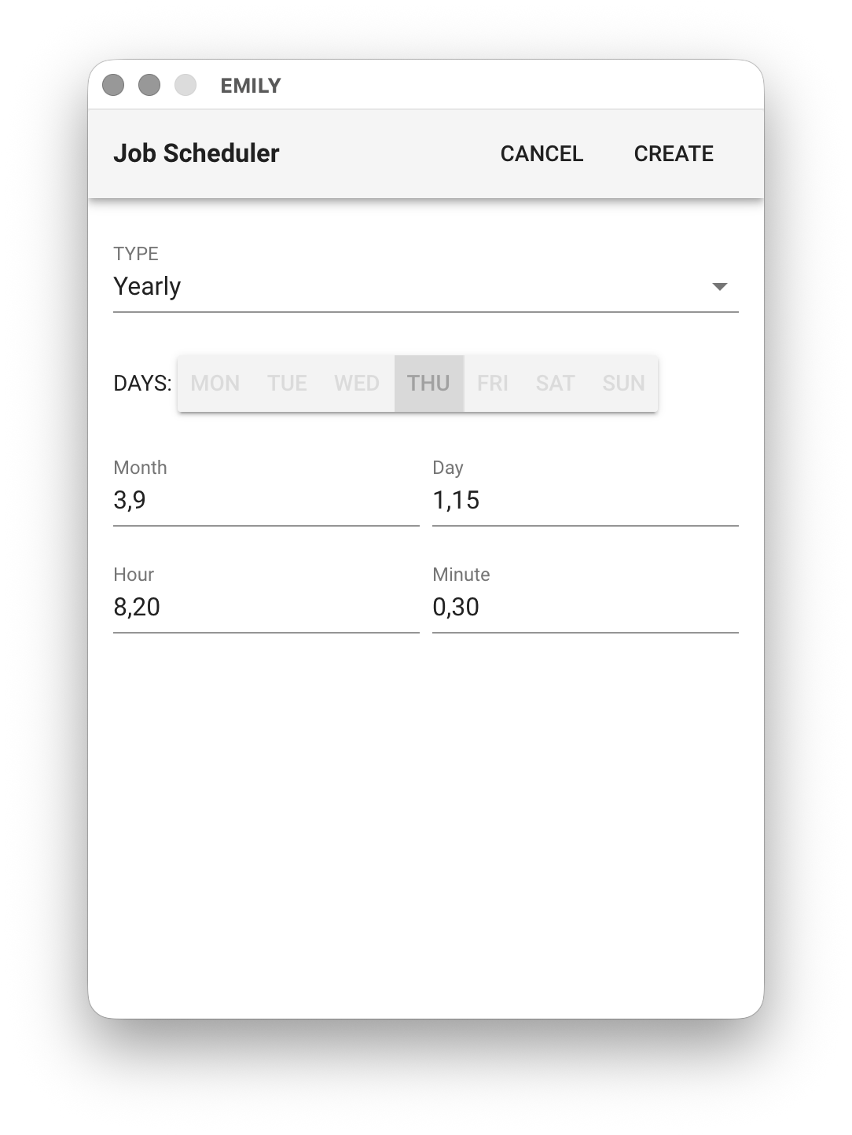Focus the Month input field

click(x=266, y=501)
